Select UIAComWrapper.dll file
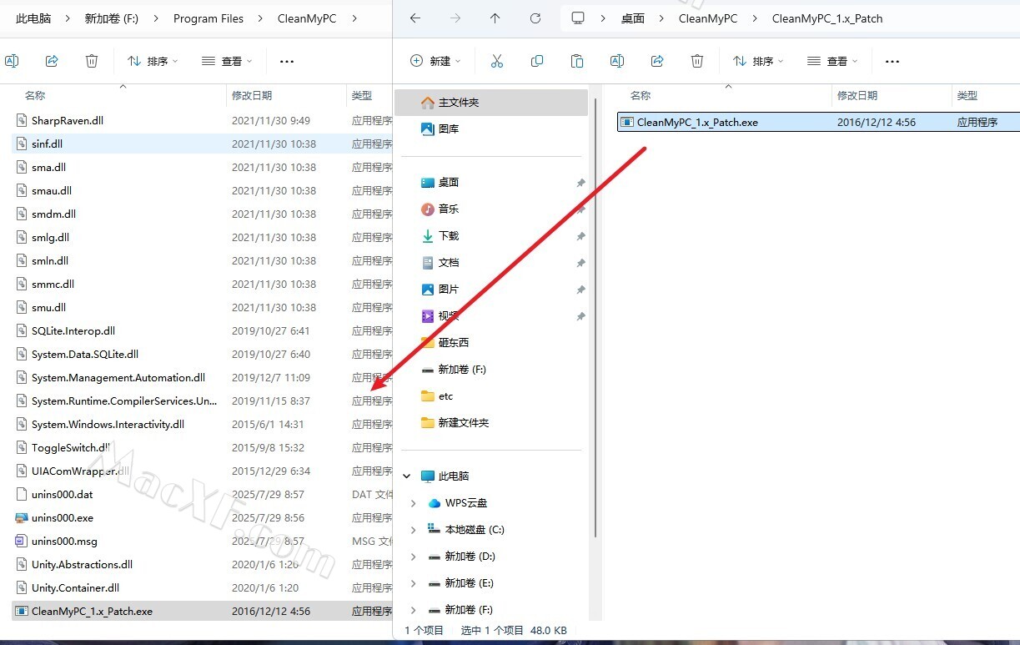The height and width of the screenshot is (645, 1020). 203,471
